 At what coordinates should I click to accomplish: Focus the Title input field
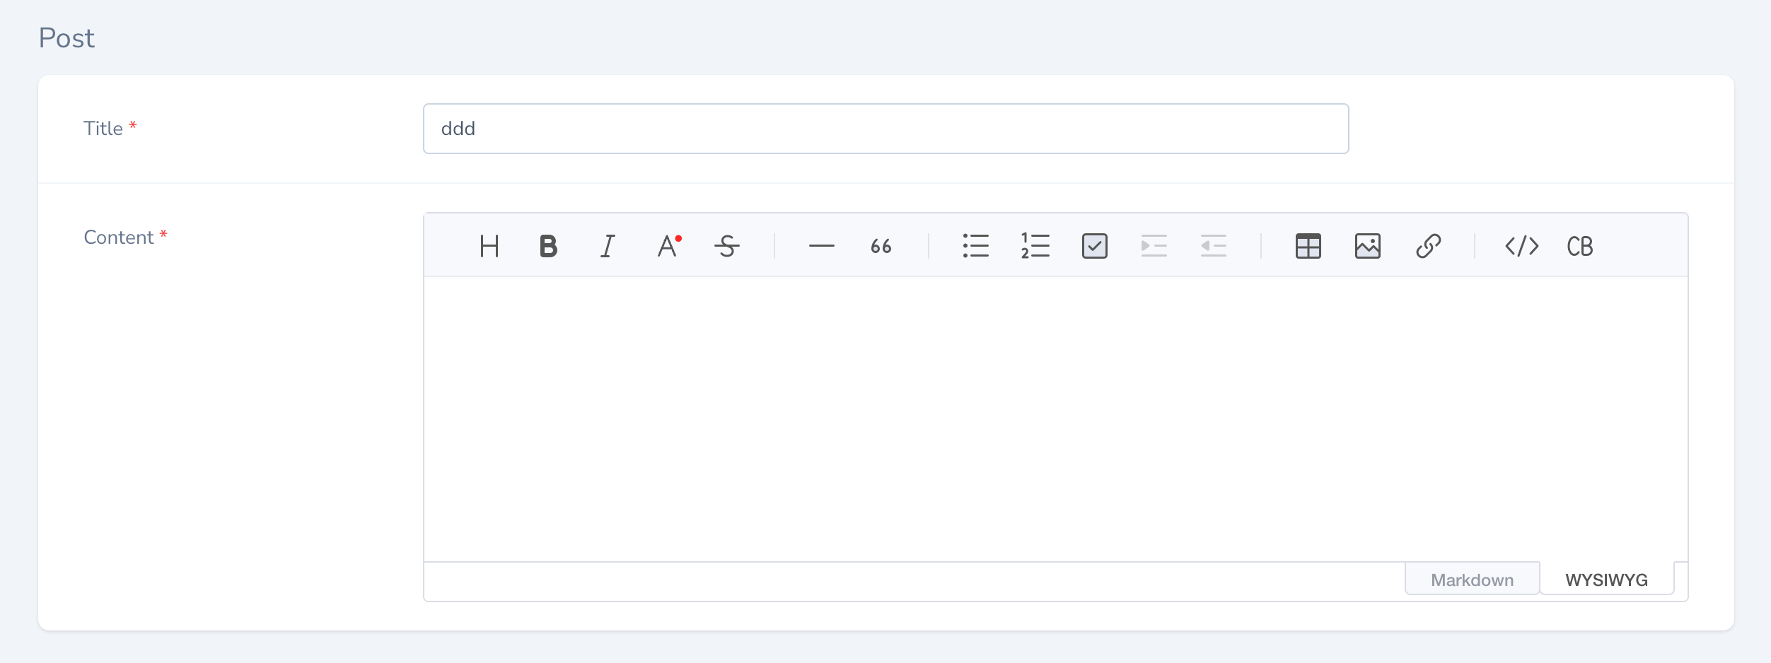(885, 129)
